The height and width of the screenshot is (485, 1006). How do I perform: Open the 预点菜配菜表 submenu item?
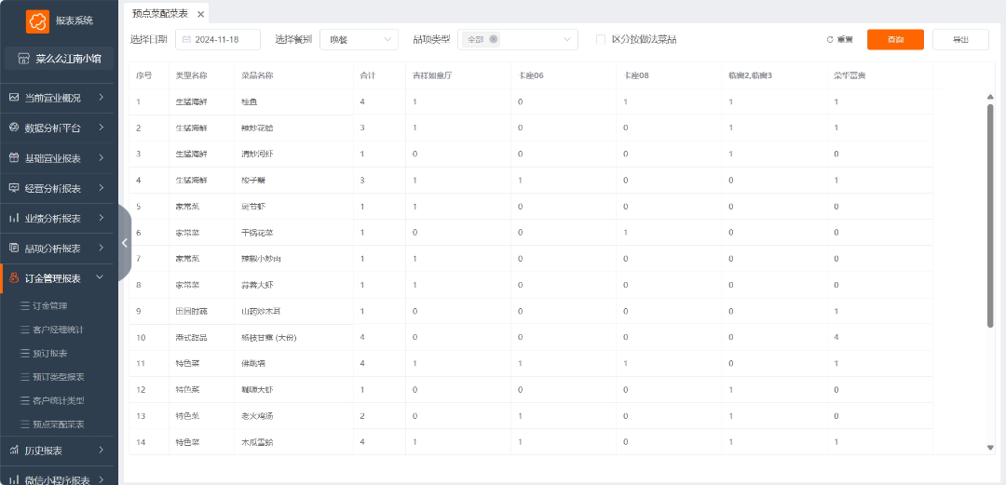[x=59, y=424]
